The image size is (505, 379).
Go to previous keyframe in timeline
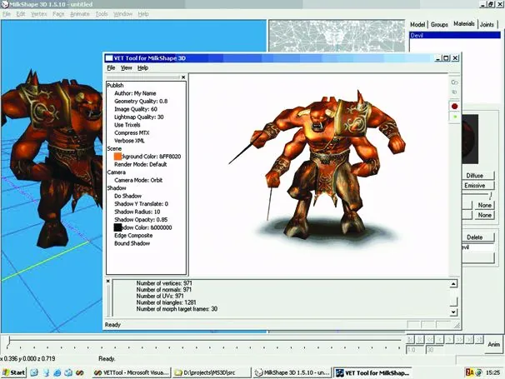pyautogui.click(x=420, y=339)
